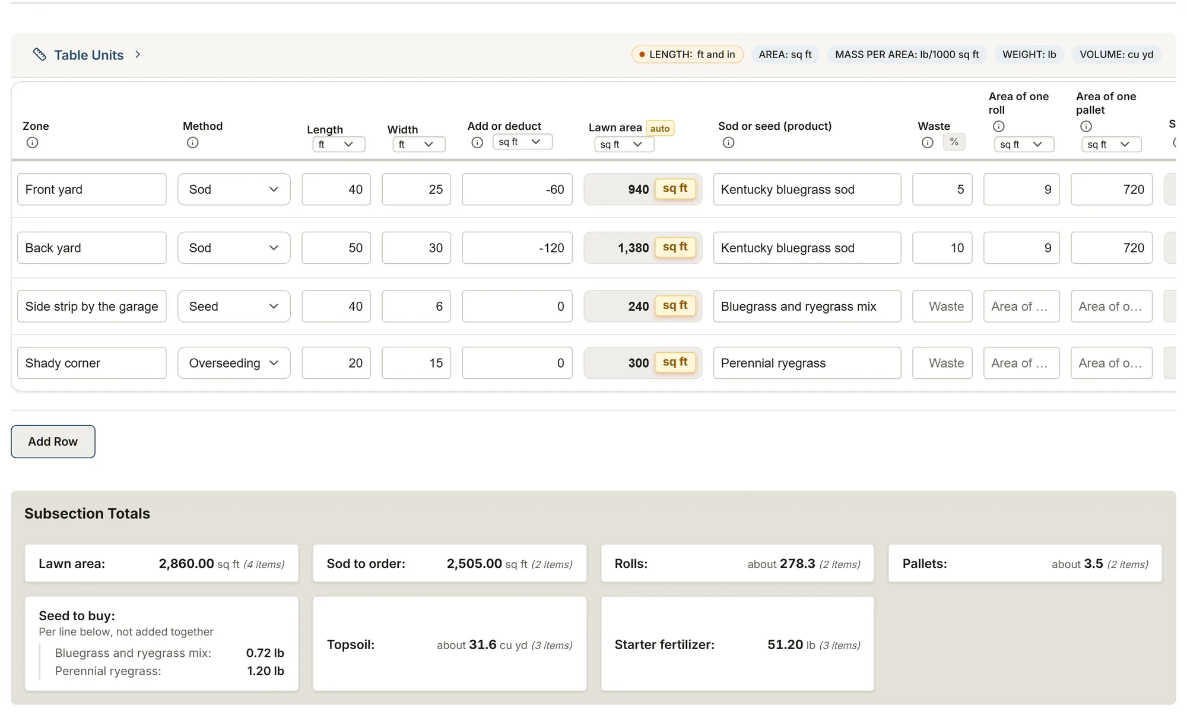The height and width of the screenshot is (715, 1187).
Task: Change Overseeding method for Shady corner
Action: click(x=234, y=363)
